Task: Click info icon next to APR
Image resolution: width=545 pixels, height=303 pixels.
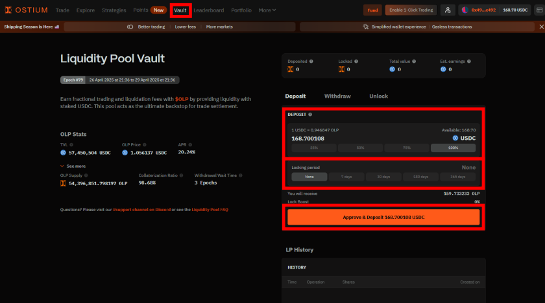Action: click(190, 145)
